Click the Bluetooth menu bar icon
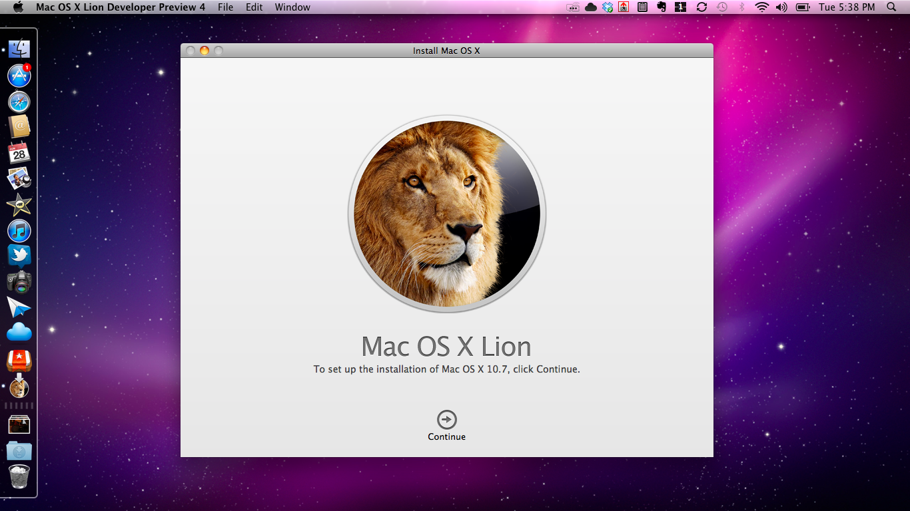The height and width of the screenshot is (511, 910). pos(741,7)
